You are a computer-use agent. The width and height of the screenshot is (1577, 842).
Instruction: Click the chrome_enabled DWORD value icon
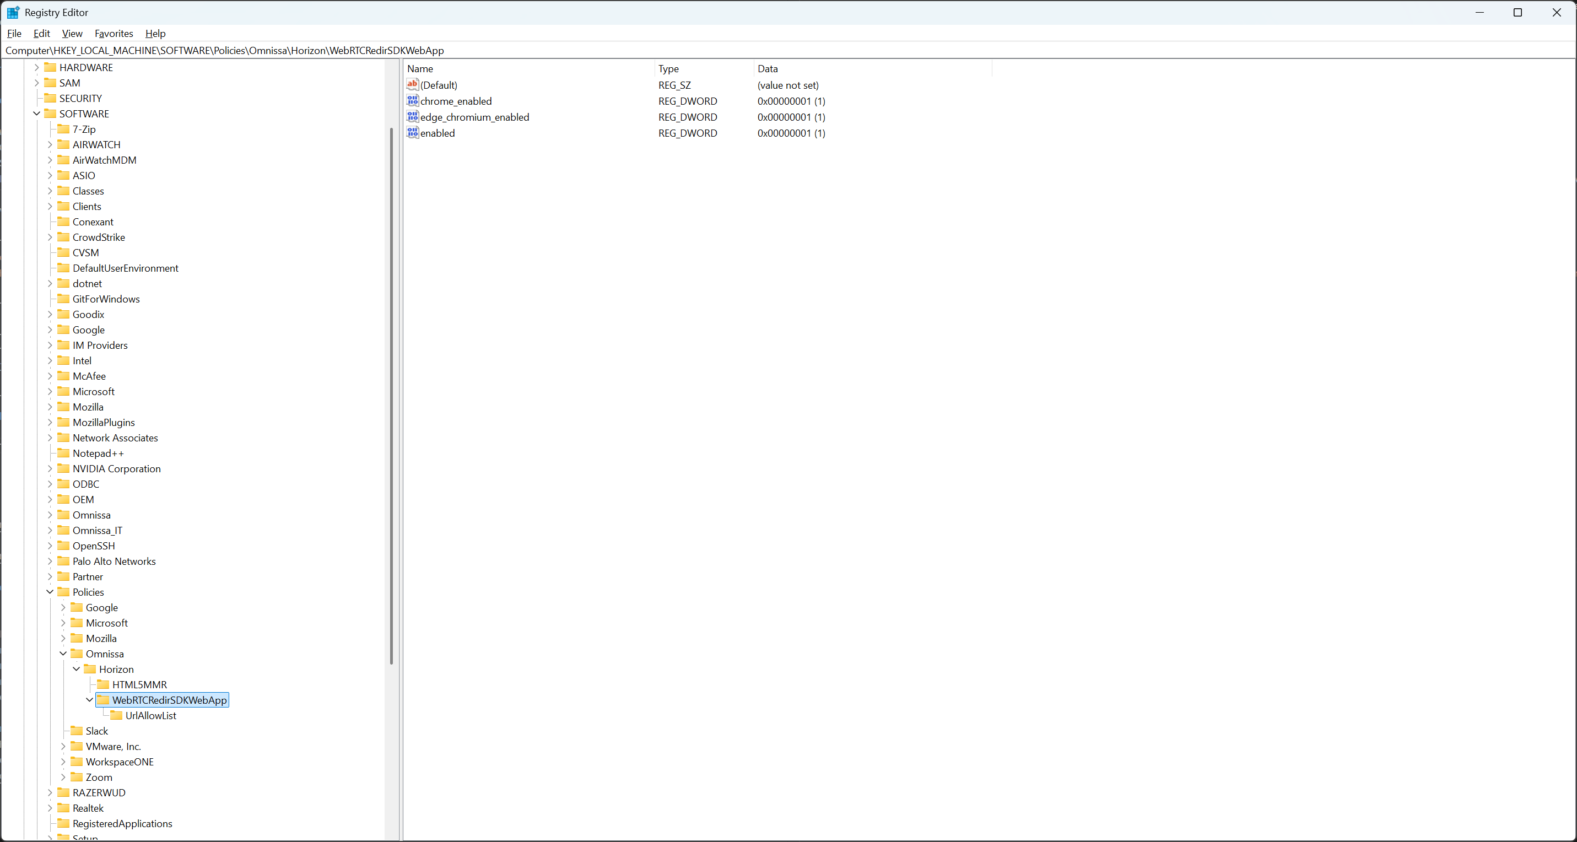tap(413, 100)
